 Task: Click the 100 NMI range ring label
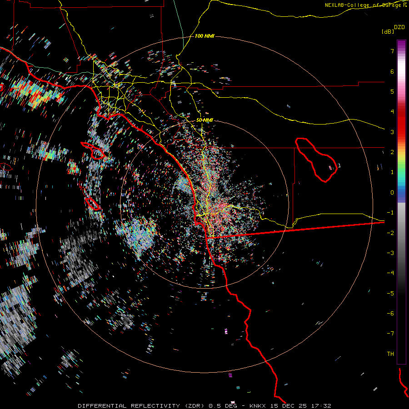[204, 36]
